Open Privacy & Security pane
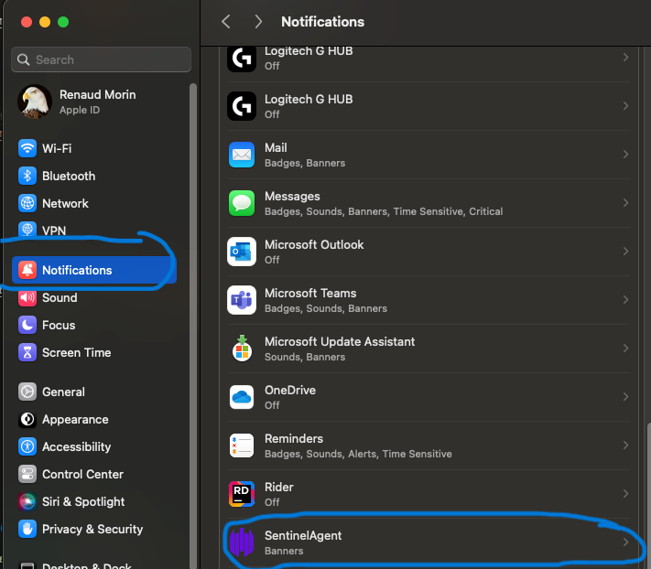The height and width of the screenshot is (569, 651). pos(92,529)
